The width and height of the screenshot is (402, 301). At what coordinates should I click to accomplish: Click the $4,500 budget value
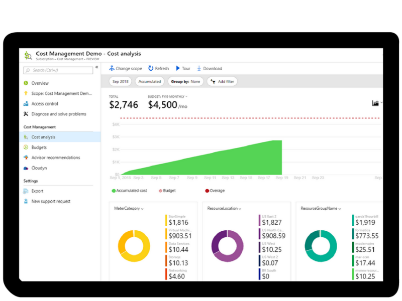click(162, 105)
